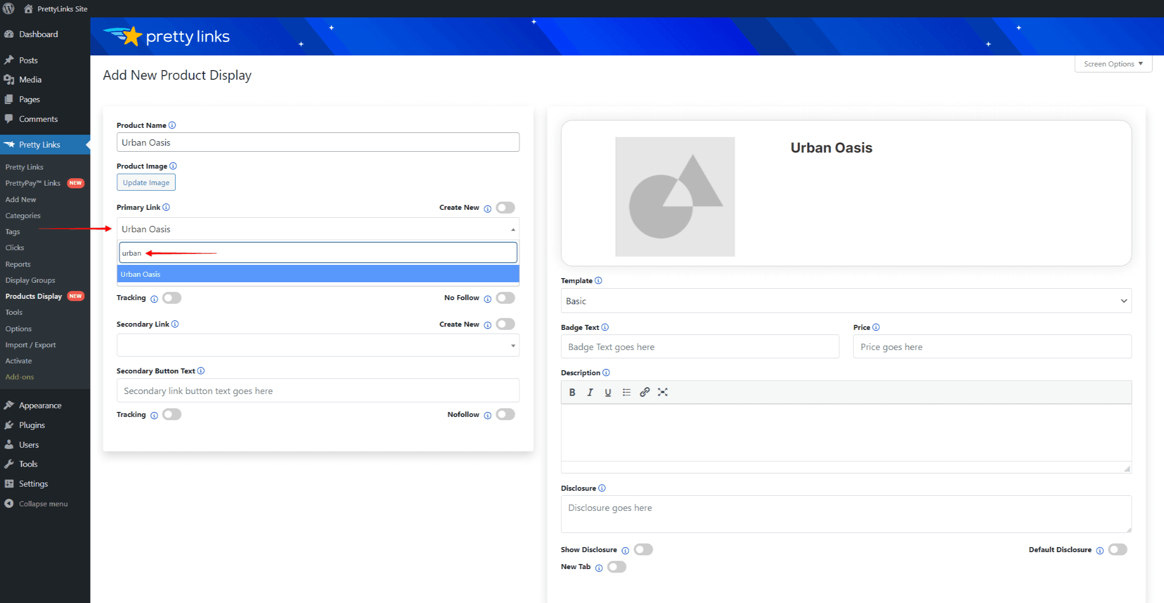Click the Bold formatting icon
Image resolution: width=1164 pixels, height=603 pixels.
[x=572, y=392]
